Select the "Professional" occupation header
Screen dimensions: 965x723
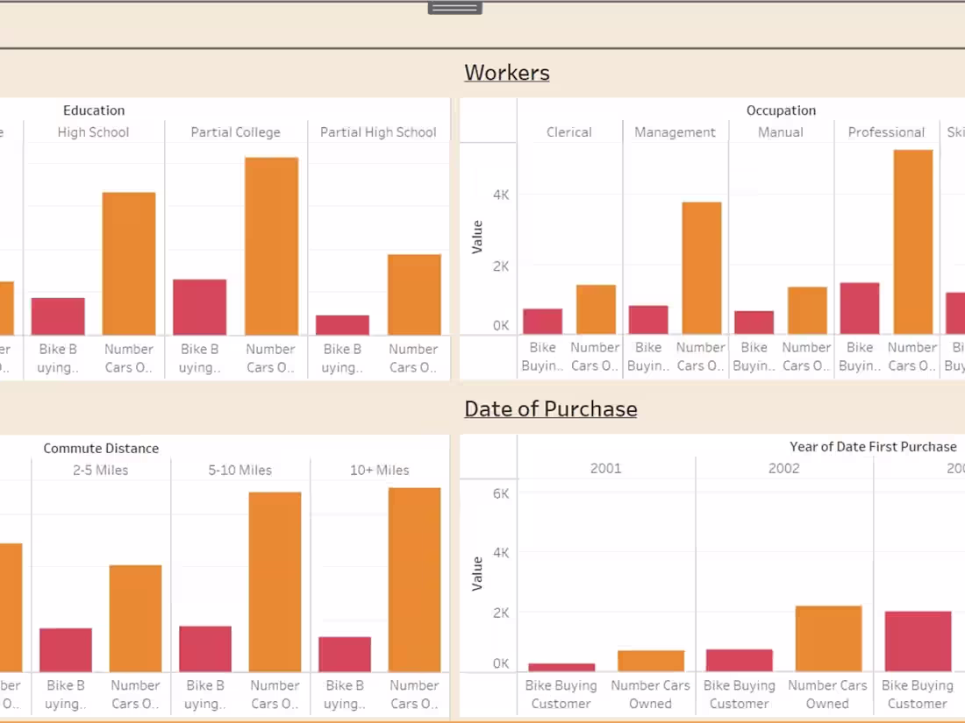tap(886, 131)
